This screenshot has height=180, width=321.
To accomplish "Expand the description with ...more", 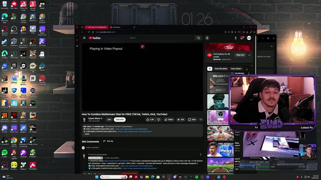I will coord(87,134).
